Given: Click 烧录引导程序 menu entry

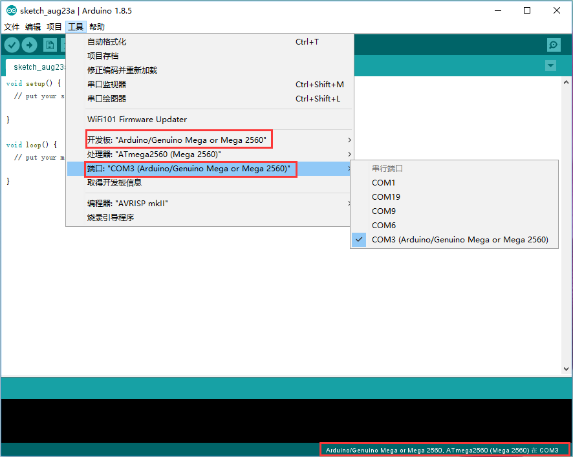Looking at the screenshot, I should point(210,217).
